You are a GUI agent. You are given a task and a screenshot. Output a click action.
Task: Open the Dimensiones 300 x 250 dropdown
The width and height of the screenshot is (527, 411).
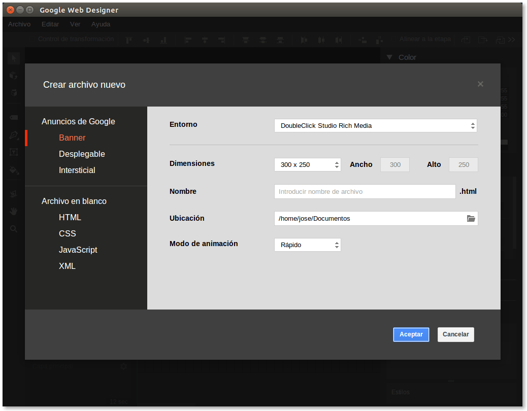307,165
